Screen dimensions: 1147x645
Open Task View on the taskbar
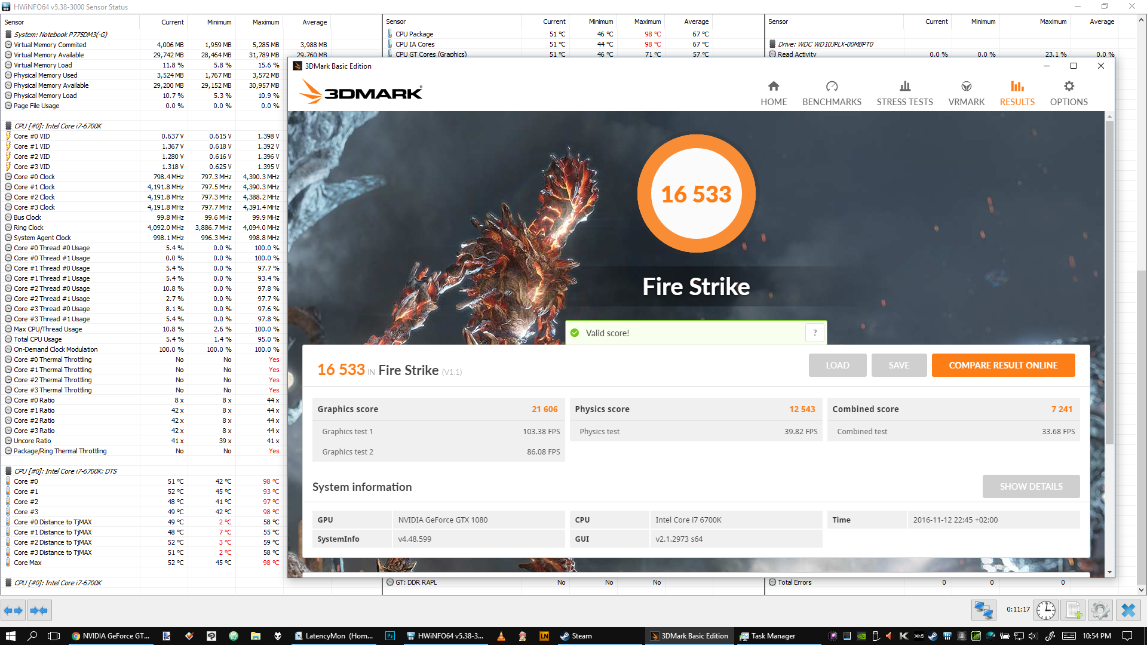[54, 636]
